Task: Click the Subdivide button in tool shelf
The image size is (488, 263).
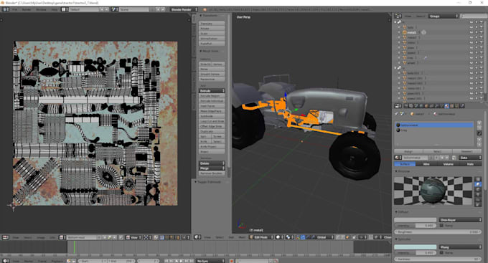Action: pyautogui.click(x=212, y=116)
